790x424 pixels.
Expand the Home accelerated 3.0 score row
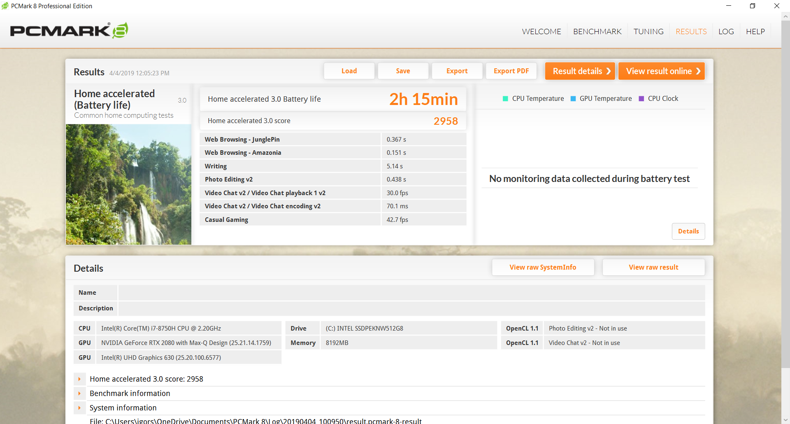[79, 379]
